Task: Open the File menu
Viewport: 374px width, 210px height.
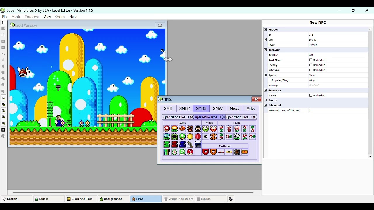Action: point(5,17)
